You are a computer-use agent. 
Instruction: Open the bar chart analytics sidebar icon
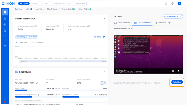5,18
